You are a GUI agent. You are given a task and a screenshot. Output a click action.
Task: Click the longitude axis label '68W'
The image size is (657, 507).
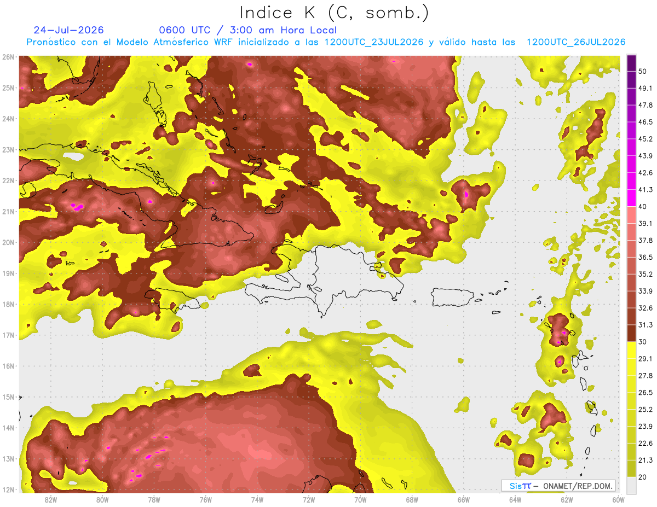(x=412, y=499)
